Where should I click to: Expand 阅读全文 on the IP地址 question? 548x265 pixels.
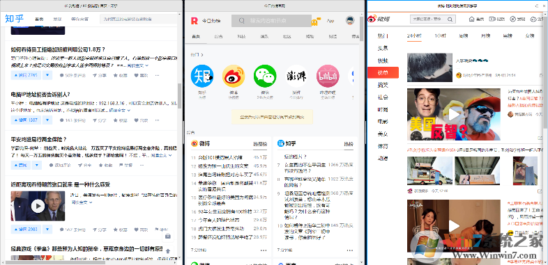(120, 110)
